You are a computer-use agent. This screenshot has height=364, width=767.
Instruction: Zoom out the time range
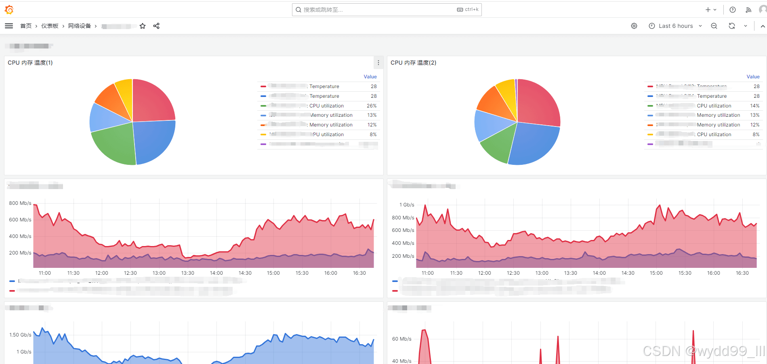click(x=714, y=26)
